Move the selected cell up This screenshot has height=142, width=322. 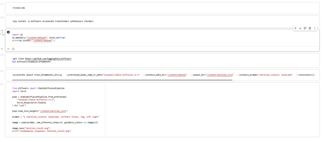click(x=295, y=29)
